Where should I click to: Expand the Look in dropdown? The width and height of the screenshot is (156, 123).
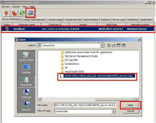click(102, 46)
